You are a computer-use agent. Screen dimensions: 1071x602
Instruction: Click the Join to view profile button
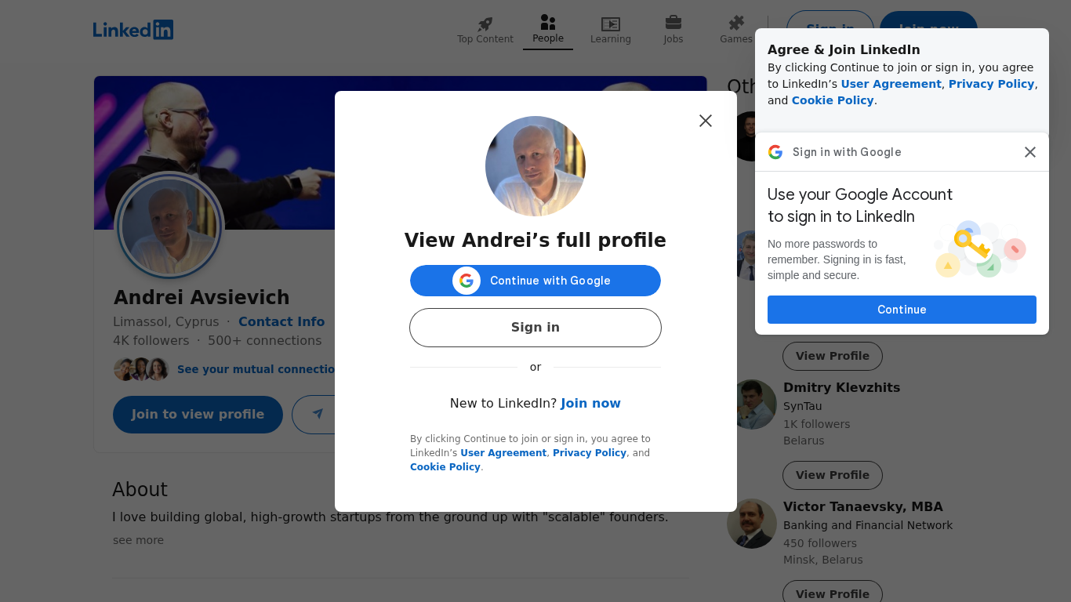tap(198, 415)
